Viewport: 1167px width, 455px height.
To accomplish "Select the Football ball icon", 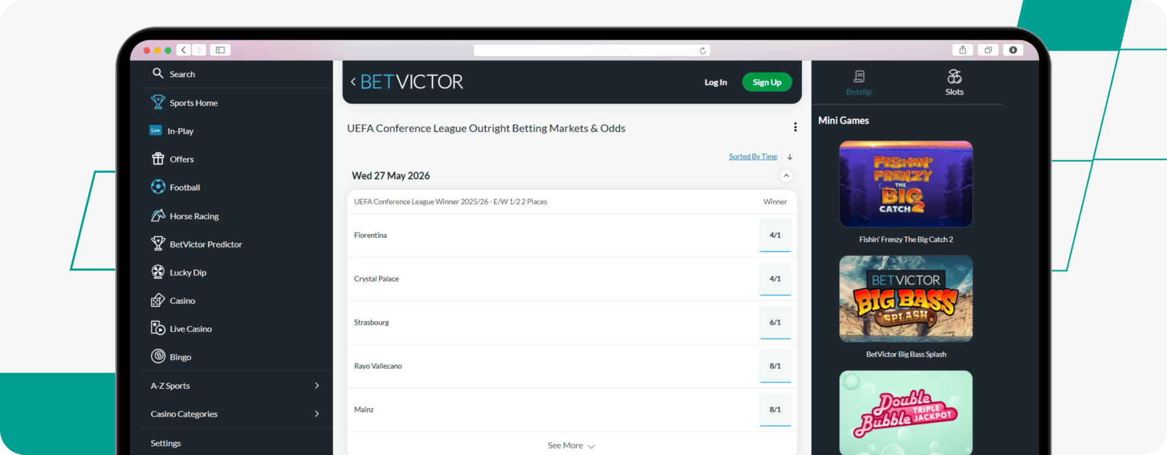I will point(158,187).
